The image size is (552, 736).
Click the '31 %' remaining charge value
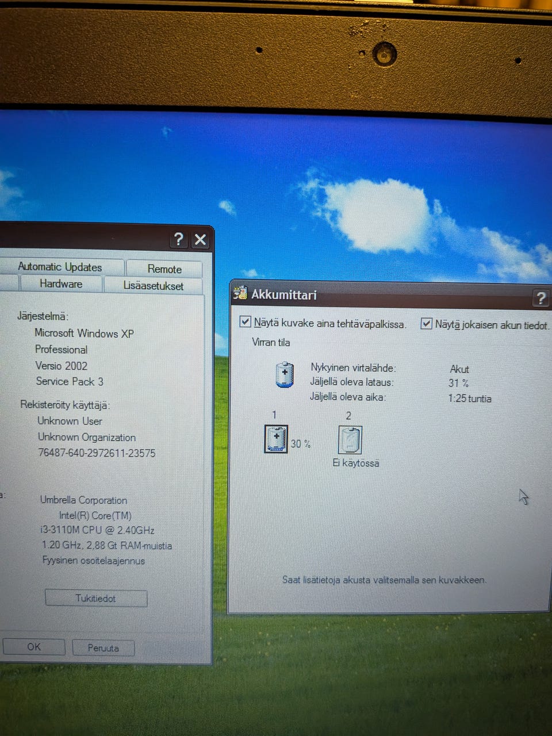click(459, 383)
